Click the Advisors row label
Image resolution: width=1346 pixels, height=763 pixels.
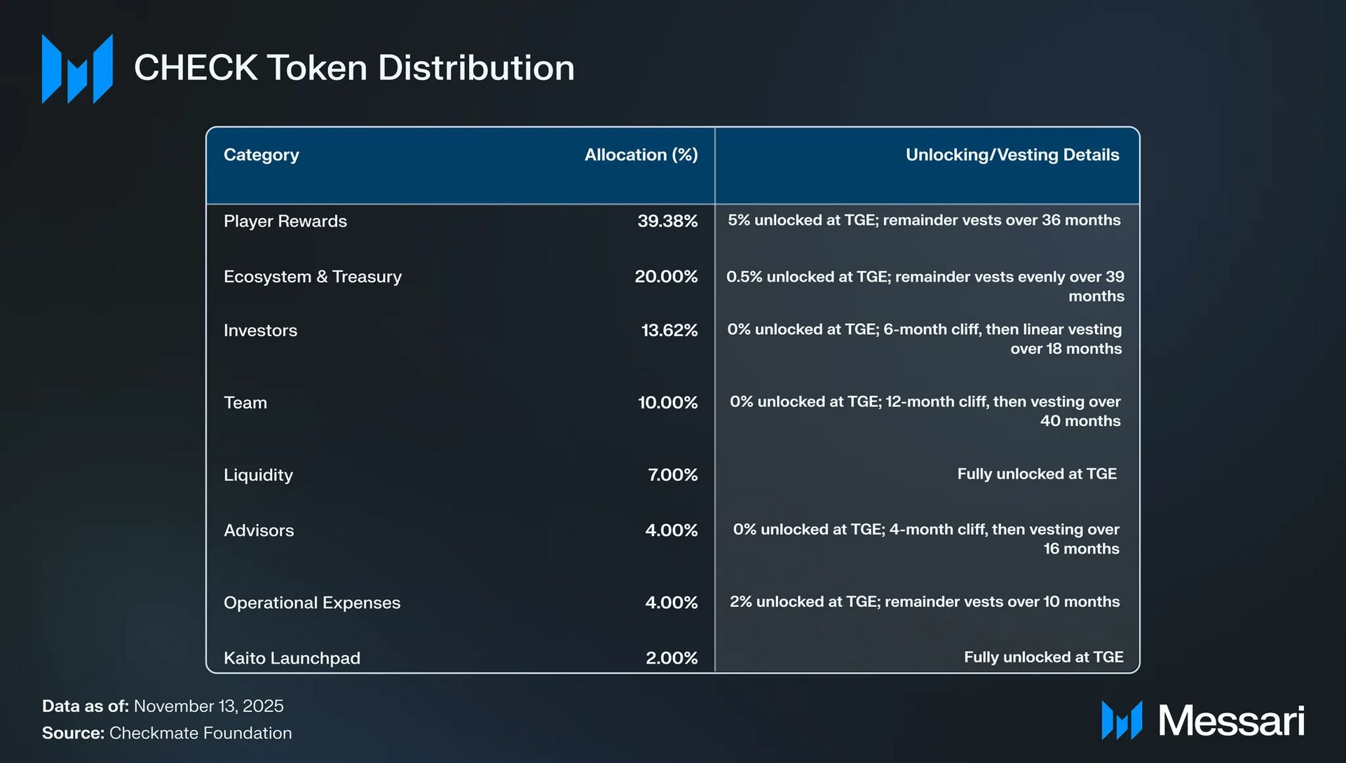pos(259,530)
